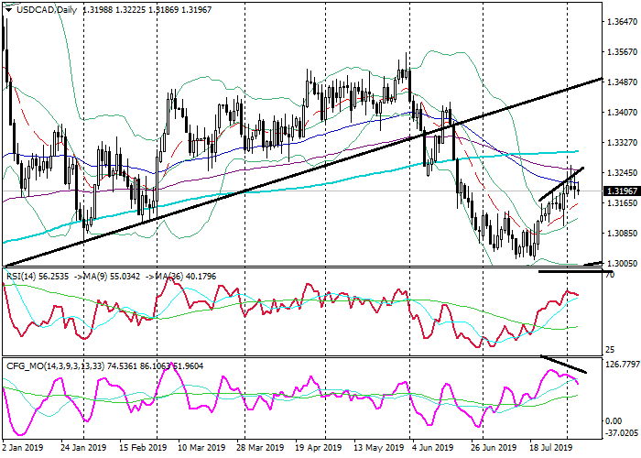Select the 24 Jan 2019 date label

tap(82, 450)
